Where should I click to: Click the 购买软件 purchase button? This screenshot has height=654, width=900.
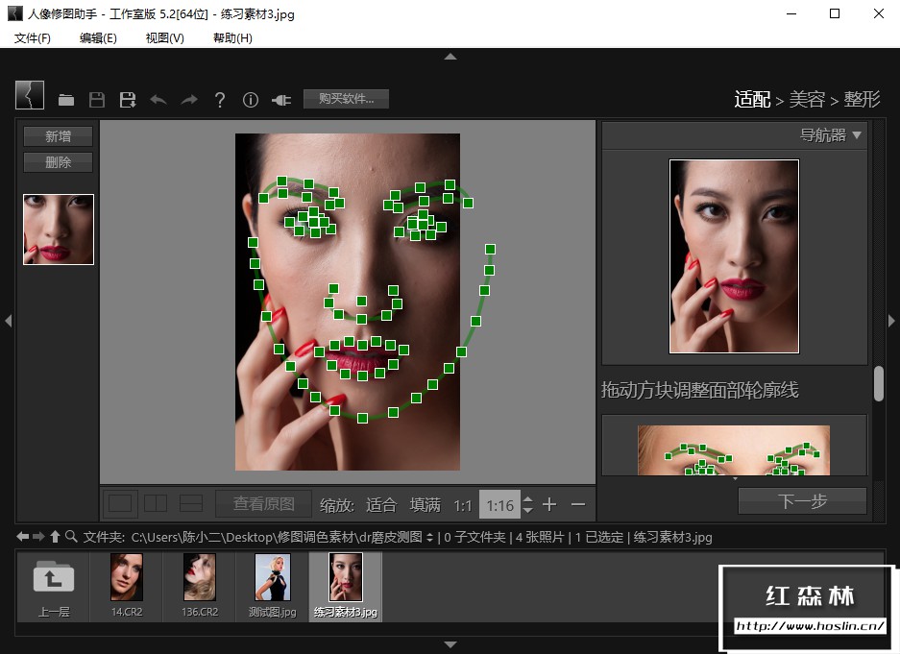(x=346, y=98)
